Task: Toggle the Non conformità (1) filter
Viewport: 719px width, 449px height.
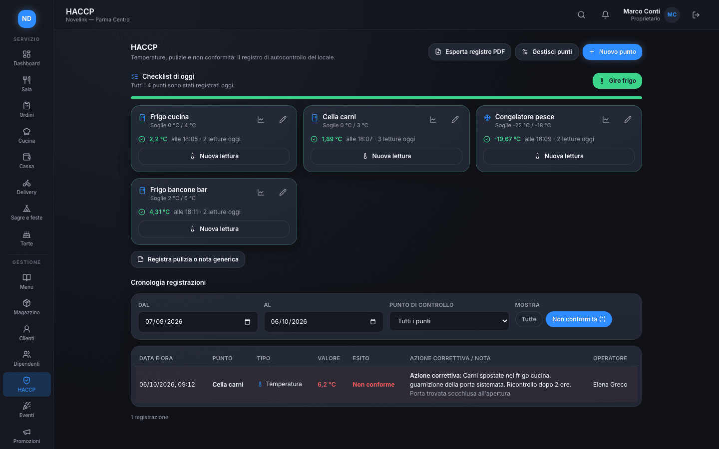Action: click(x=579, y=319)
